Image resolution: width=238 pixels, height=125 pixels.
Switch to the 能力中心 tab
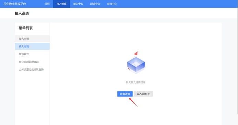tap(78, 4)
